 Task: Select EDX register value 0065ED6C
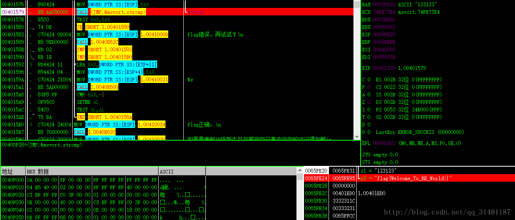coord(384,20)
